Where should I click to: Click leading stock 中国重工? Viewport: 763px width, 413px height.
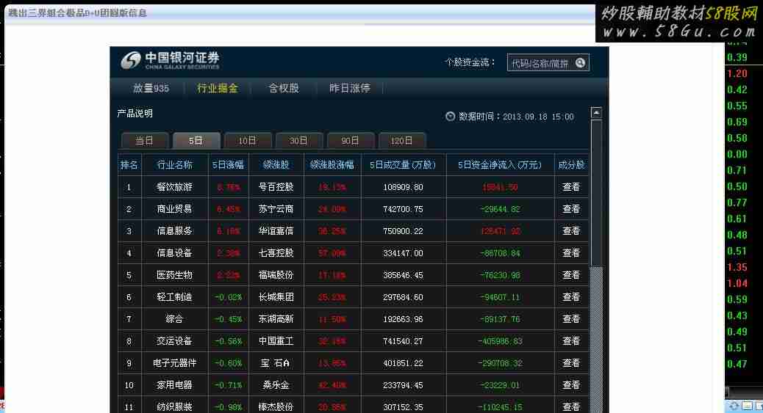(276, 341)
